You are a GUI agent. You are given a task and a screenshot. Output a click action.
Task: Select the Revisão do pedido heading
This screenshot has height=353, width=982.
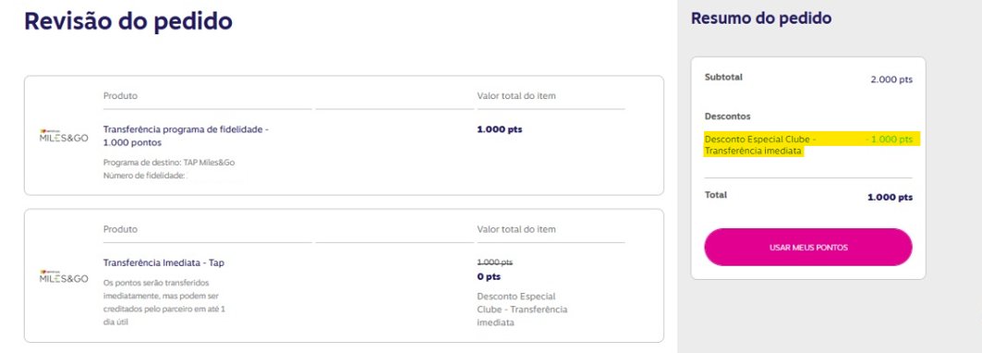pos(128,21)
